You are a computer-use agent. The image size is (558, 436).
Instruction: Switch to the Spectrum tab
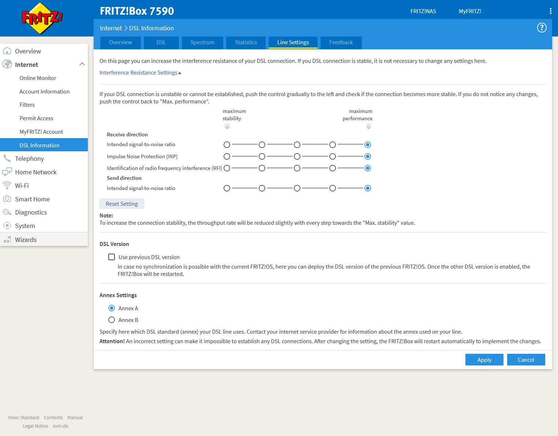202,42
